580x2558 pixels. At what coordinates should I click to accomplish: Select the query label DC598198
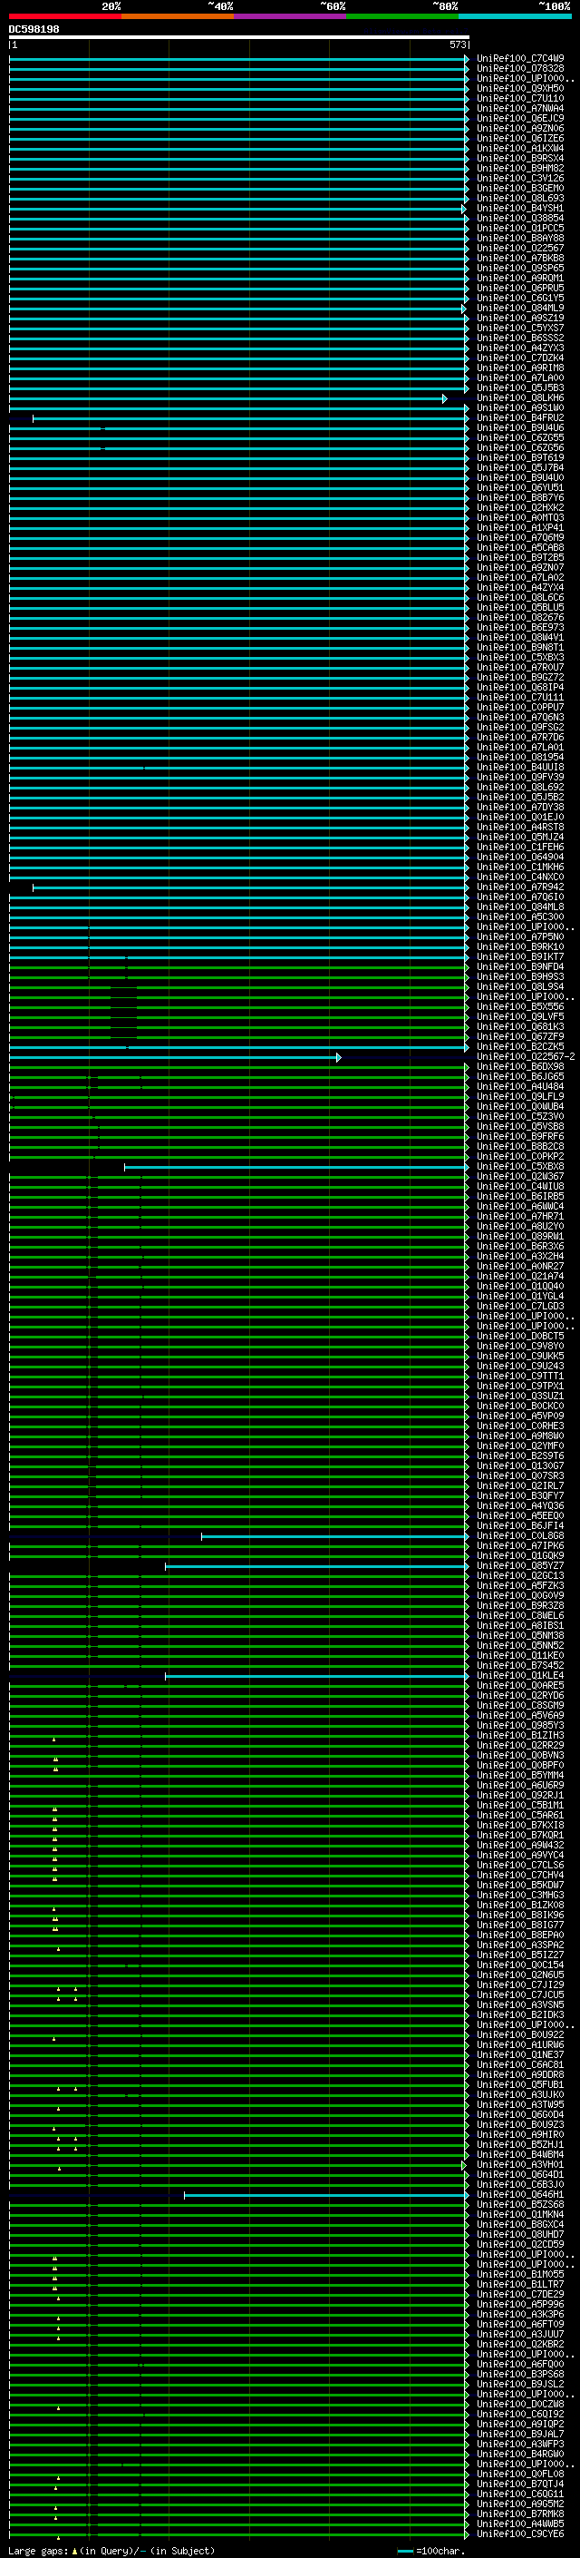pyautogui.click(x=34, y=29)
